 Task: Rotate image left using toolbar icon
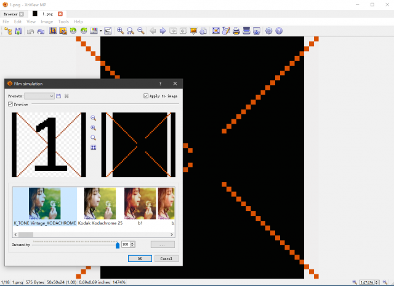pos(73,31)
